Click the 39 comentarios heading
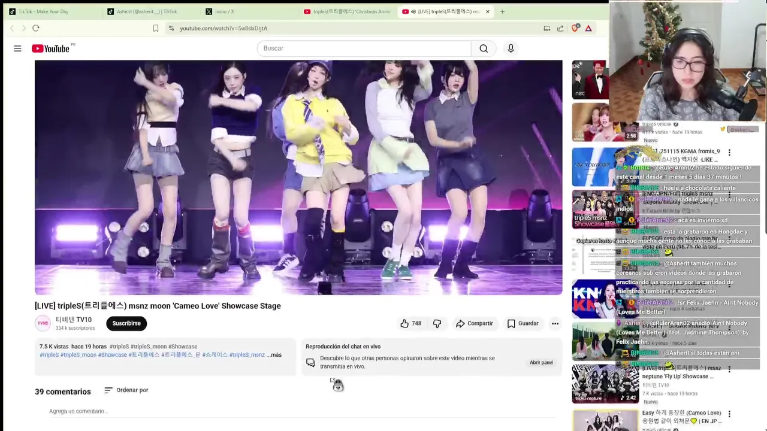 63,391
